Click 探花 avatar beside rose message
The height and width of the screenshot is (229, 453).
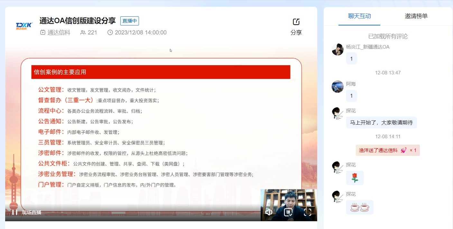pyautogui.click(x=337, y=167)
